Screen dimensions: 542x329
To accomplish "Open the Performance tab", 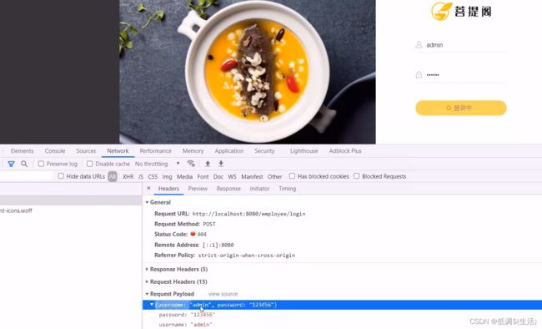I will coord(156,151).
